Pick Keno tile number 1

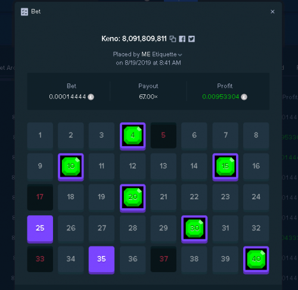[40, 136]
